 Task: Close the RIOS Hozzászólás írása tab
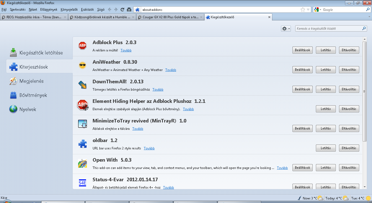tap(65, 17)
